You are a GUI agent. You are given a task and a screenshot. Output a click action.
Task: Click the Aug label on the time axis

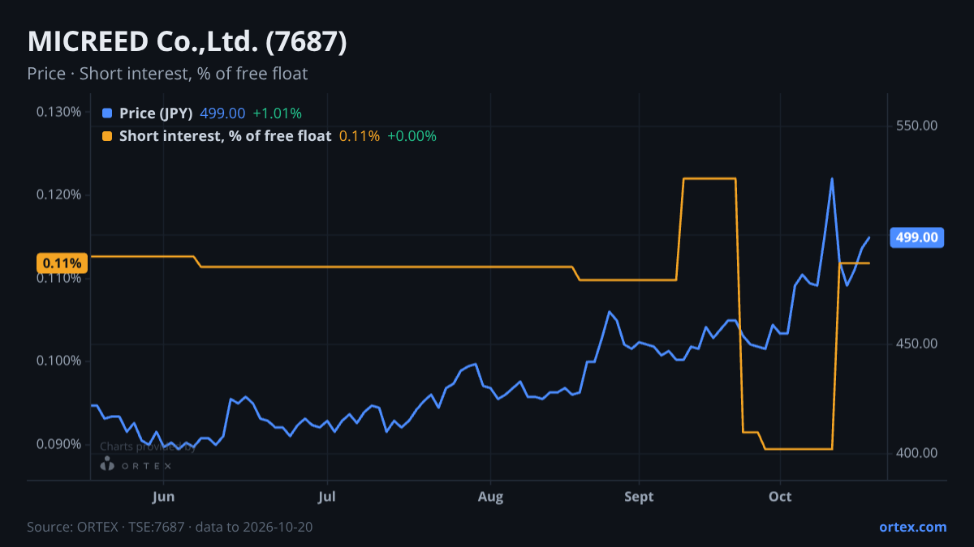point(491,496)
